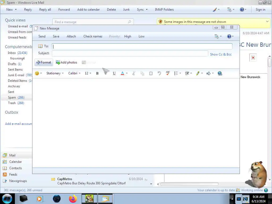Click IMAP Folders in main toolbar
This screenshot has height=204, width=272.
coord(164,10)
